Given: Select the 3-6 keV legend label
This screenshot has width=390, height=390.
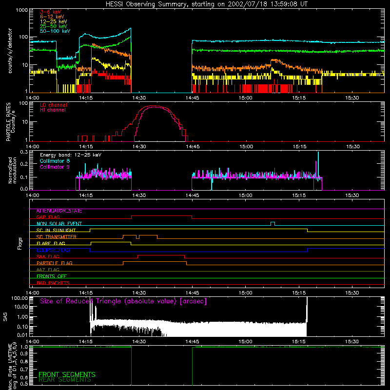Looking at the screenshot, I should point(51,12).
